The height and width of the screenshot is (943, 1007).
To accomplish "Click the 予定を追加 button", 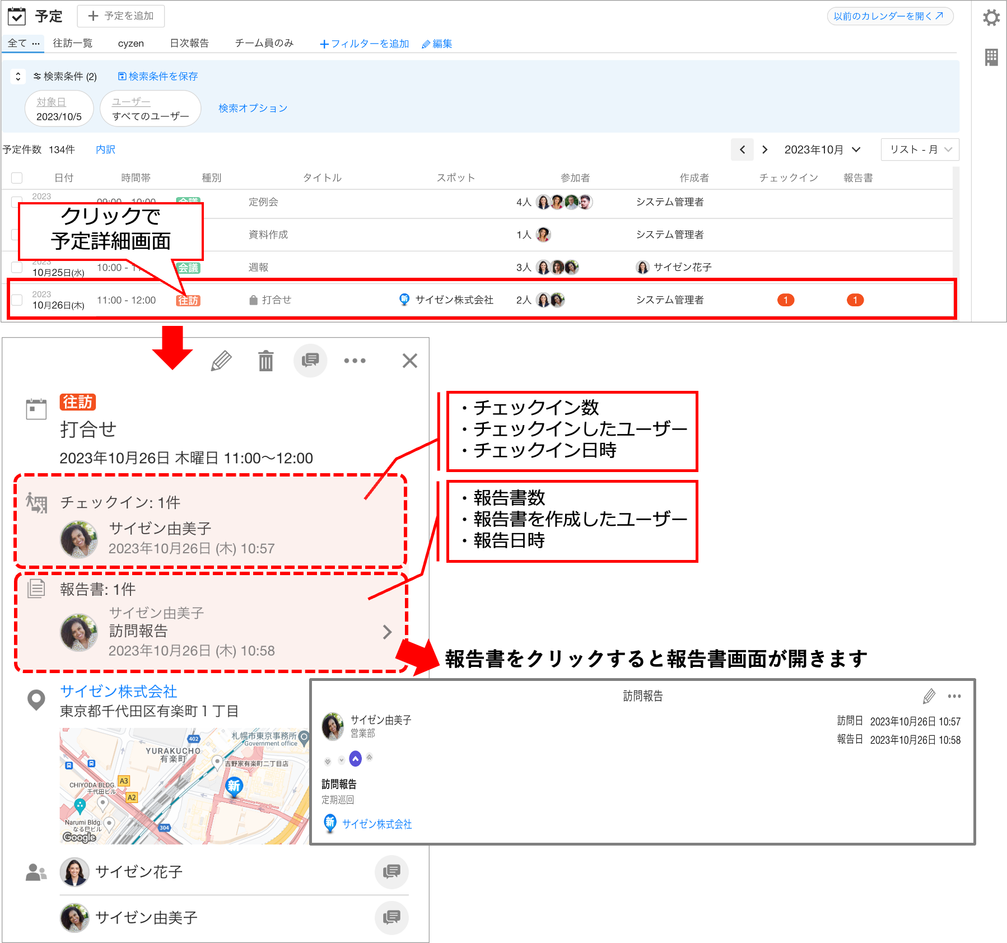I will coord(121,16).
